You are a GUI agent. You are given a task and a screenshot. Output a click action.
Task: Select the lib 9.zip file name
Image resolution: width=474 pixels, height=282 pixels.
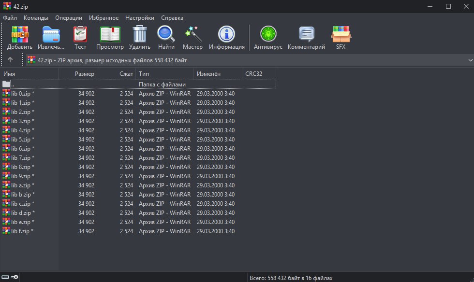click(23, 176)
